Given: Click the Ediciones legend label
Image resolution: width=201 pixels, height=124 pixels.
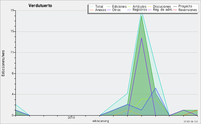Looking at the screenshot, I should coord(119,6).
